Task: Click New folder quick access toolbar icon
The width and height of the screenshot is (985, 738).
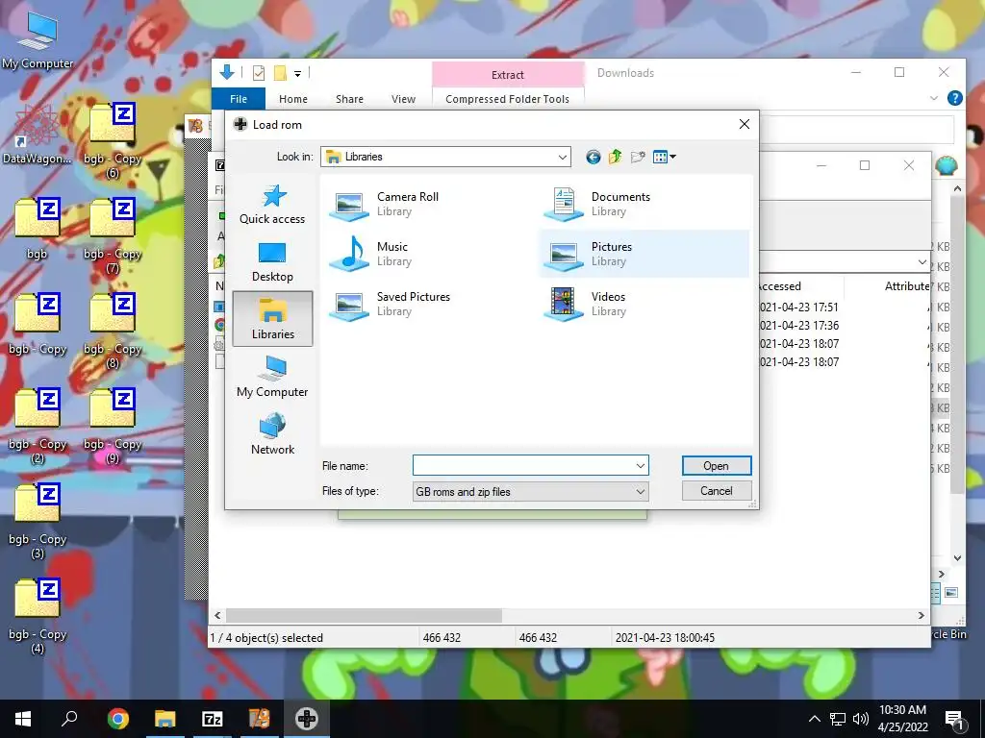Action: click(x=280, y=73)
